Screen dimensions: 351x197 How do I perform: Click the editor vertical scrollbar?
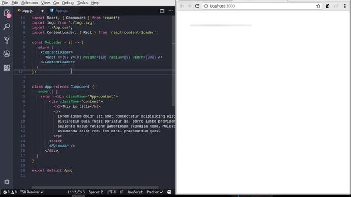click(x=173, y=61)
